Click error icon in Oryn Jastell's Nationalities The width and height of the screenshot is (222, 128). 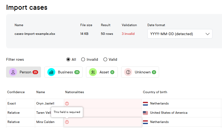(x=67, y=103)
